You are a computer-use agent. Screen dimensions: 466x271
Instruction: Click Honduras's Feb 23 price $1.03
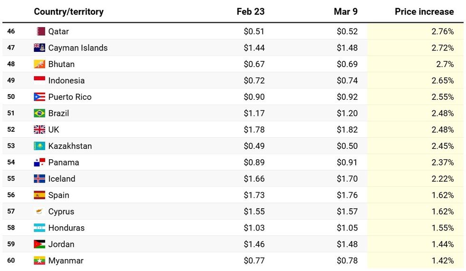pos(254,228)
